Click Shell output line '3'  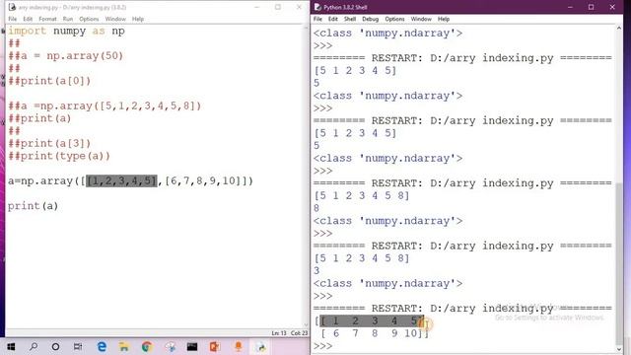(x=316, y=271)
